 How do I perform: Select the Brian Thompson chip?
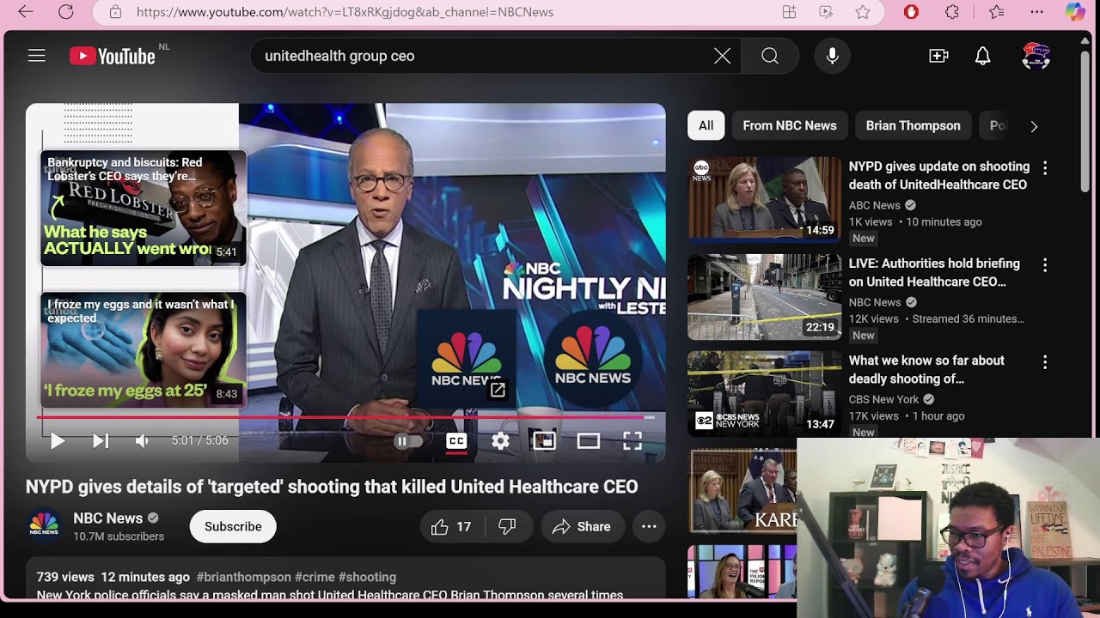[913, 125]
